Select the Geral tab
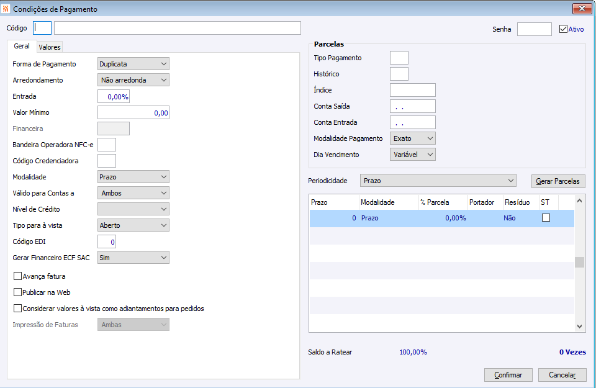596x388 pixels. tap(22, 46)
